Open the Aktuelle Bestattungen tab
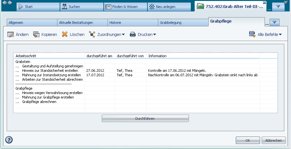Image resolution: width=291 pixels, height=149 pixels. [82, 23]
